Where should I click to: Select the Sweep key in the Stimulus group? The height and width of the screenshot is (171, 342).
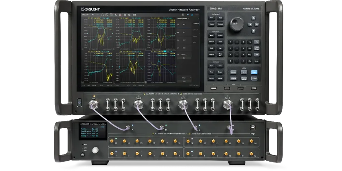tap(211, 78)
